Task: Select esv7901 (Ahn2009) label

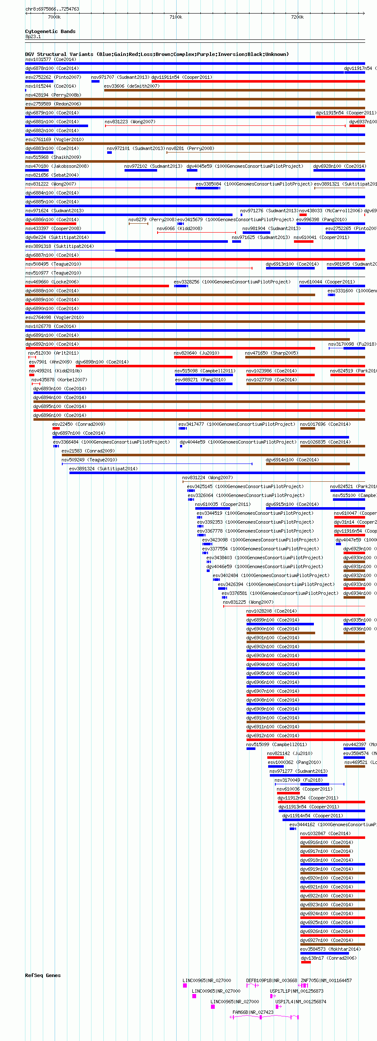Action: pos(50,362)
